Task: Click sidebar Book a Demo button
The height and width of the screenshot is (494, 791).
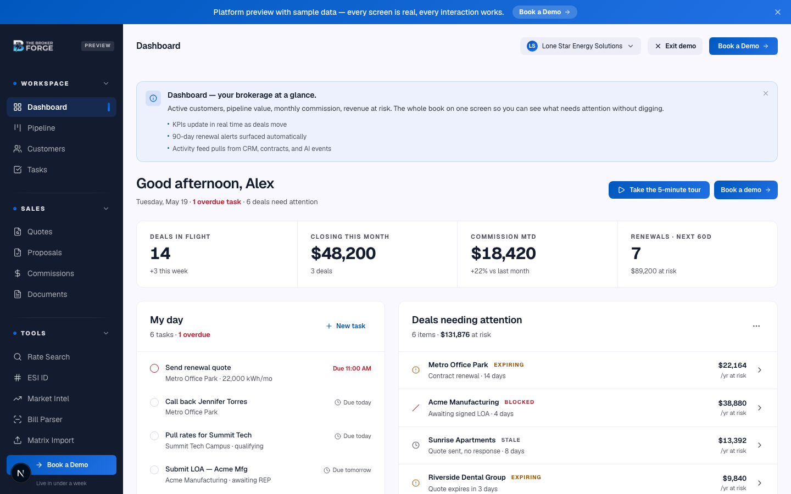Action: point(62,465)
